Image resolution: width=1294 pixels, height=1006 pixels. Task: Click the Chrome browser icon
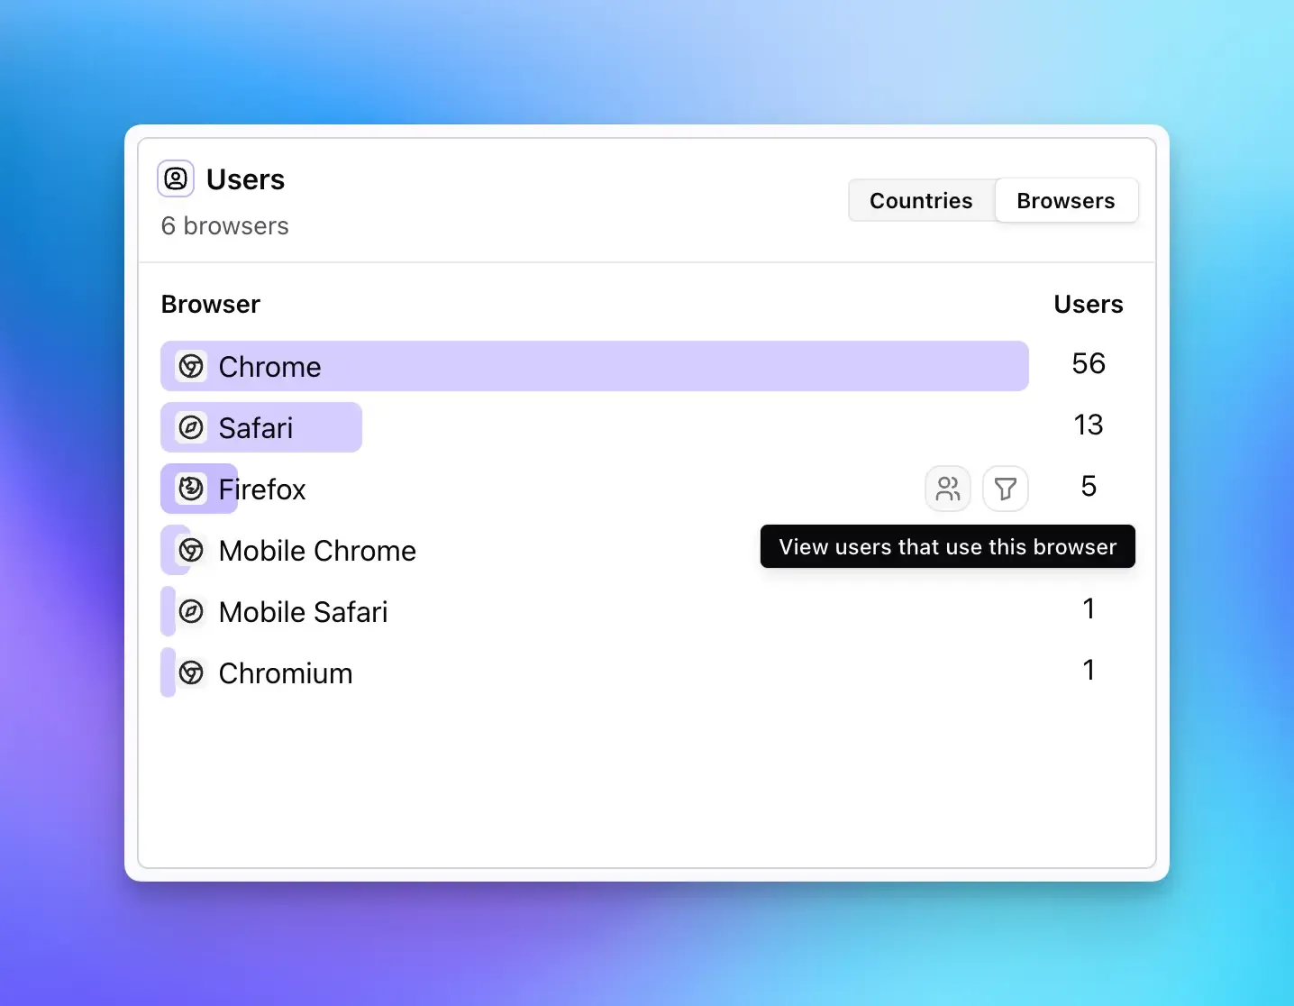[x=190, y=366]
